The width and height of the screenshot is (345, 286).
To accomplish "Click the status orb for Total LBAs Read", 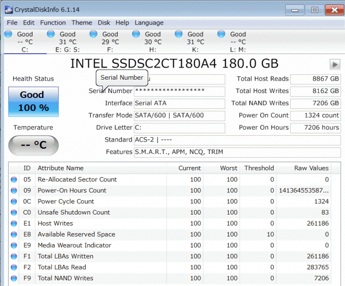I will coord(13,267).
